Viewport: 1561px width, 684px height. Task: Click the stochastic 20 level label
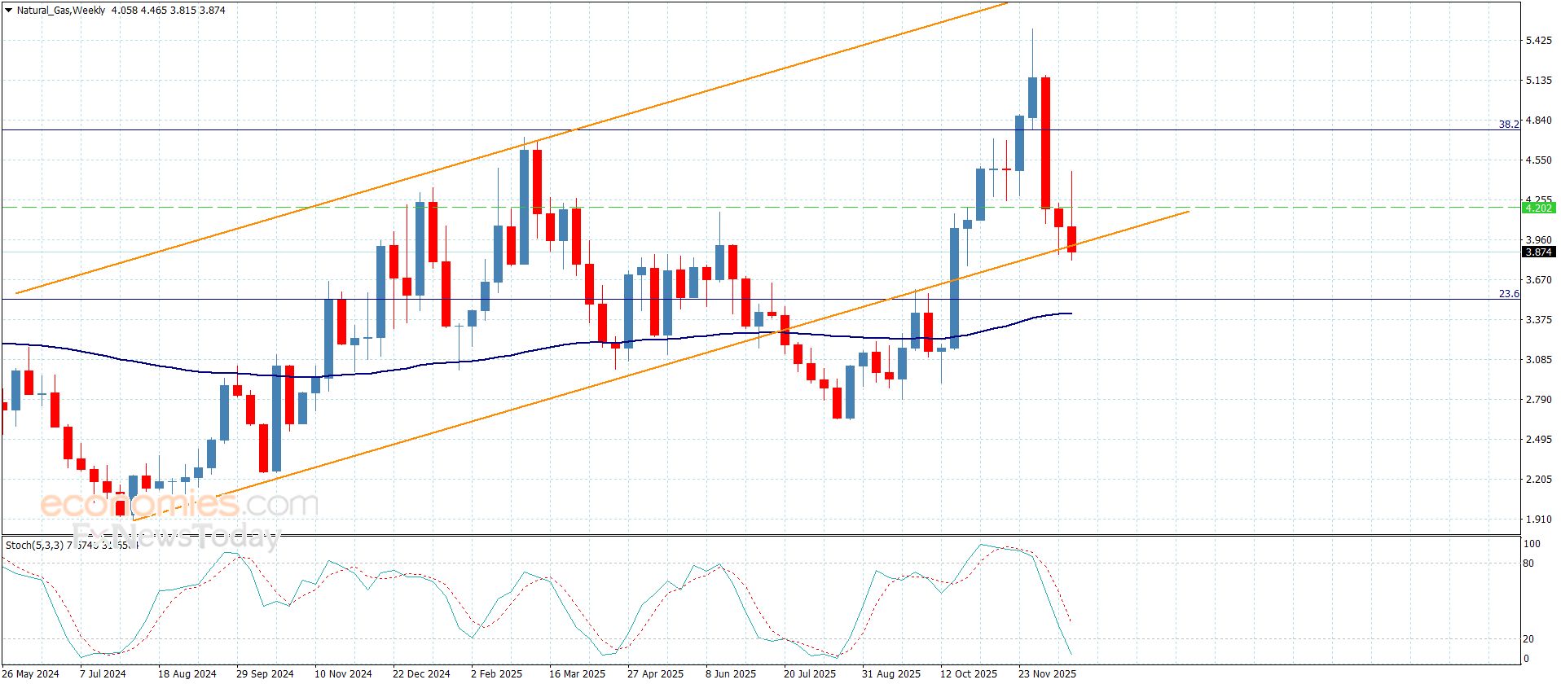pos(1528,639)
